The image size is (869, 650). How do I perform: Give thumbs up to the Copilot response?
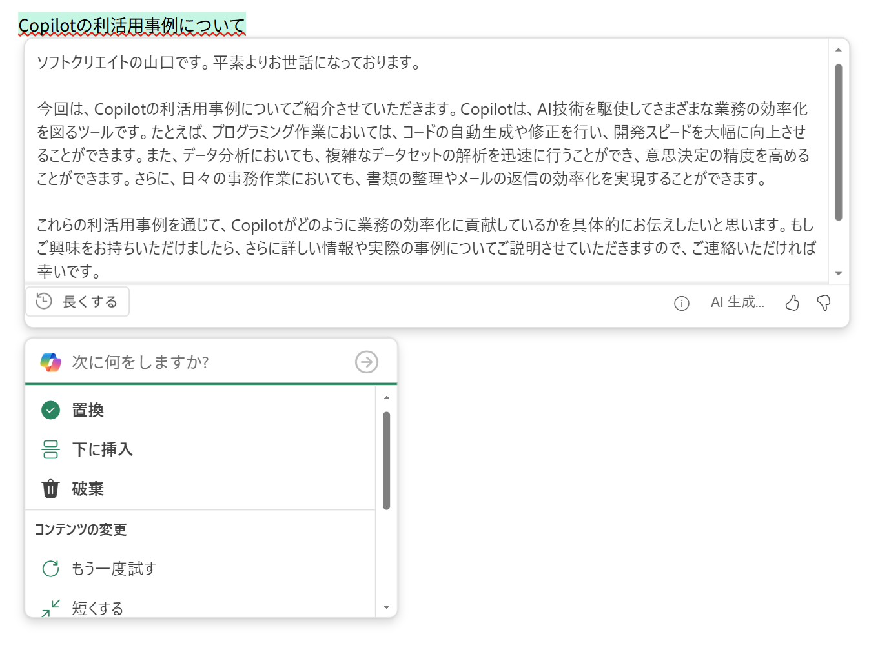(793, 302)
